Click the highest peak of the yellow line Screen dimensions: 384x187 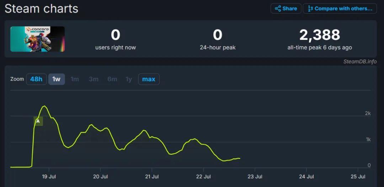point(44,106)
